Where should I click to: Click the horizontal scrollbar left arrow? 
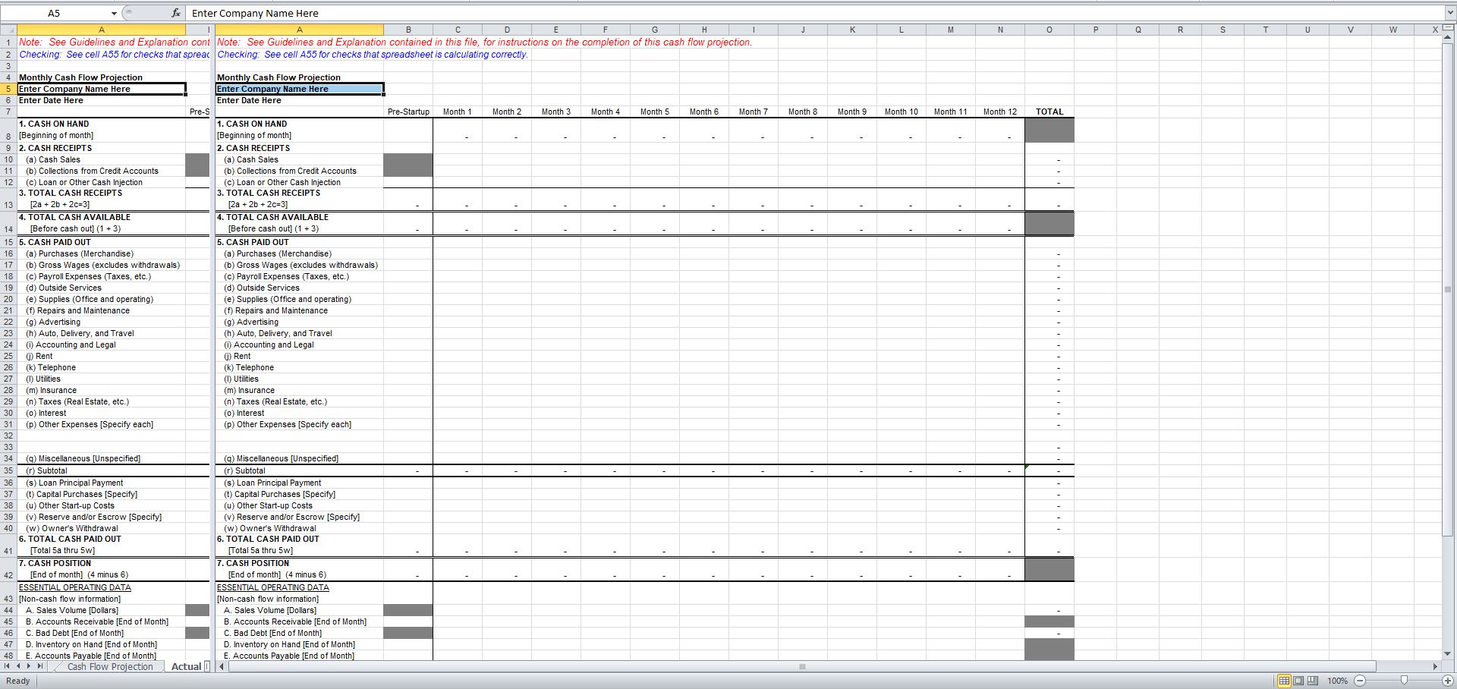point(222,667)
